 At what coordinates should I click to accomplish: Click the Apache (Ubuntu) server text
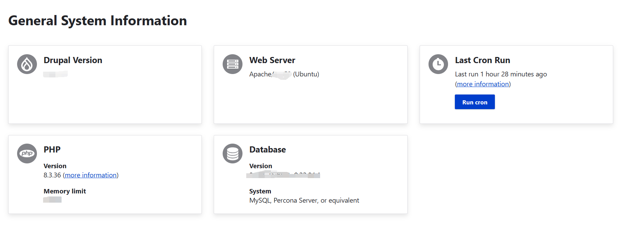pos(284,74)
